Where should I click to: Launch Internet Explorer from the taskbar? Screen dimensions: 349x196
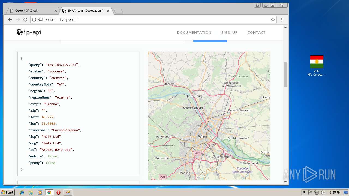pyautogui.click(x=22, y=192)
